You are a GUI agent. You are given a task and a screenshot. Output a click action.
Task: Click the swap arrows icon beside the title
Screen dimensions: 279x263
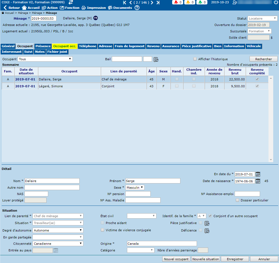click(71, 2)
